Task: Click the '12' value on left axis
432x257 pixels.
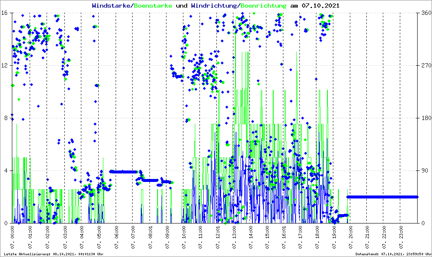Action: 5,65
